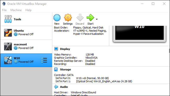Open W10 machine tools list menu icon

tap(44, 60)
